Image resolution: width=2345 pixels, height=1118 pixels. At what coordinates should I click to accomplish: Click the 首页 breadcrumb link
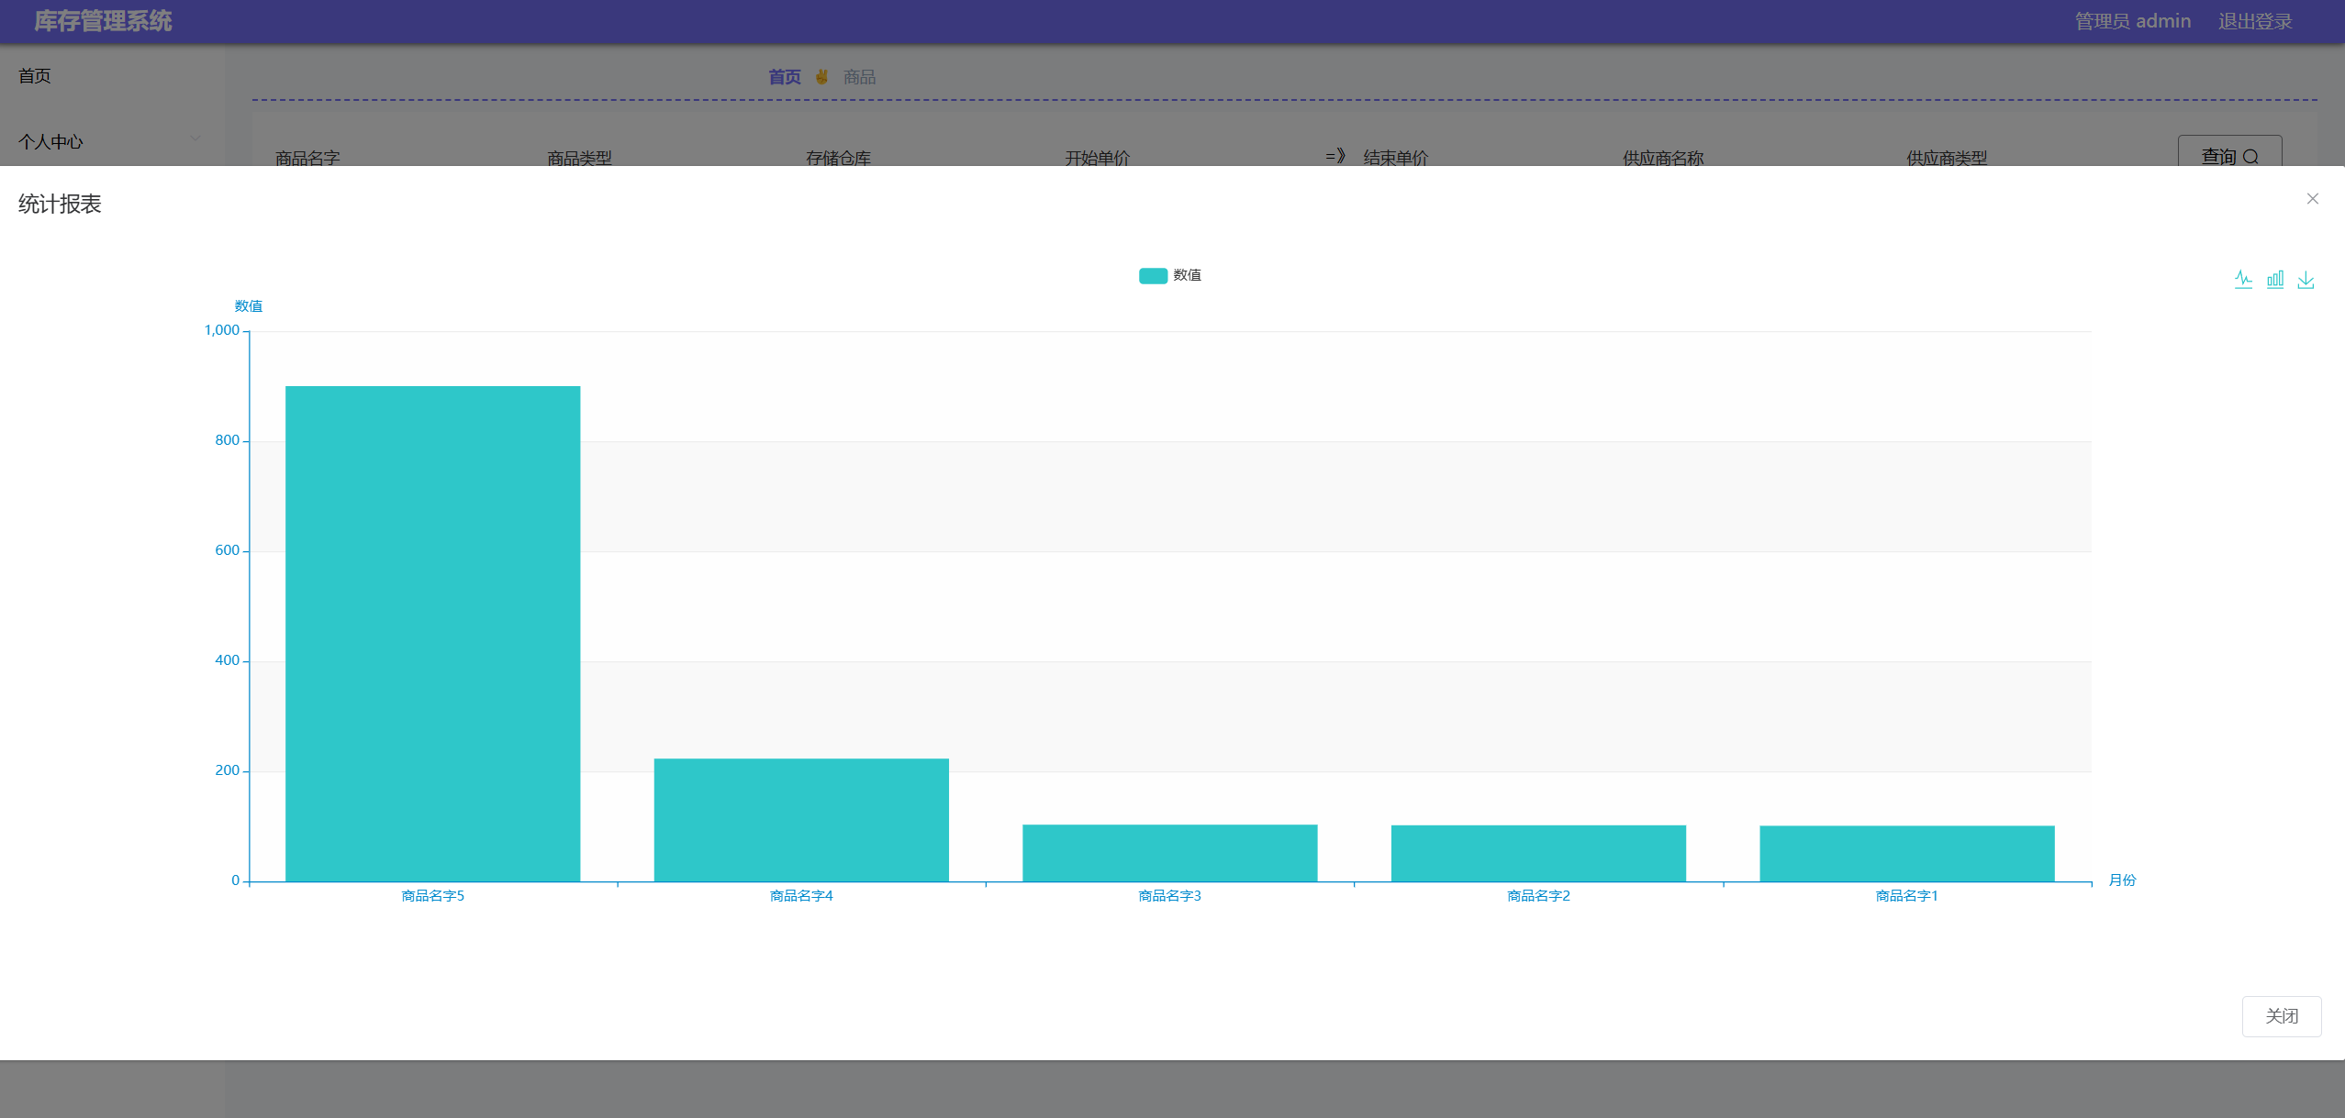784,77
